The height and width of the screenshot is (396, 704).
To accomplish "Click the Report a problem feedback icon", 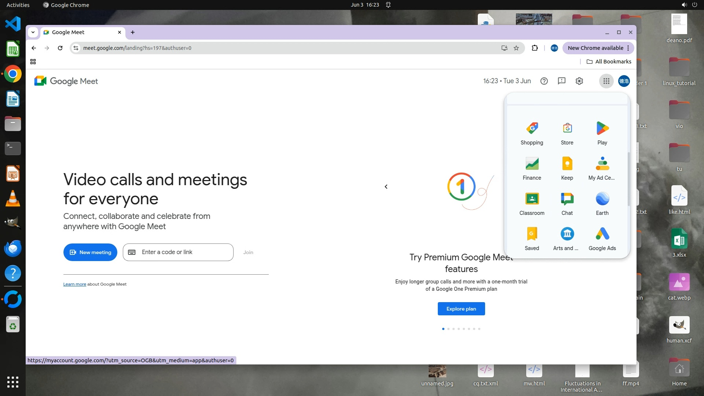I will click(561, 81).
